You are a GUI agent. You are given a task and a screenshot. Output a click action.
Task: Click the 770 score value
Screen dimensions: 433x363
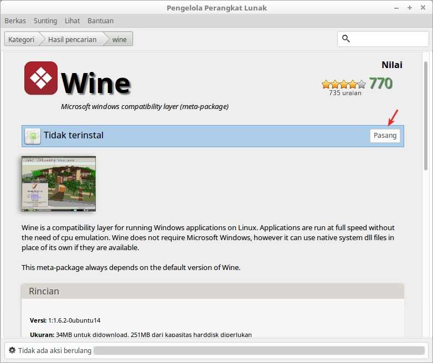(x=381, y=84)
